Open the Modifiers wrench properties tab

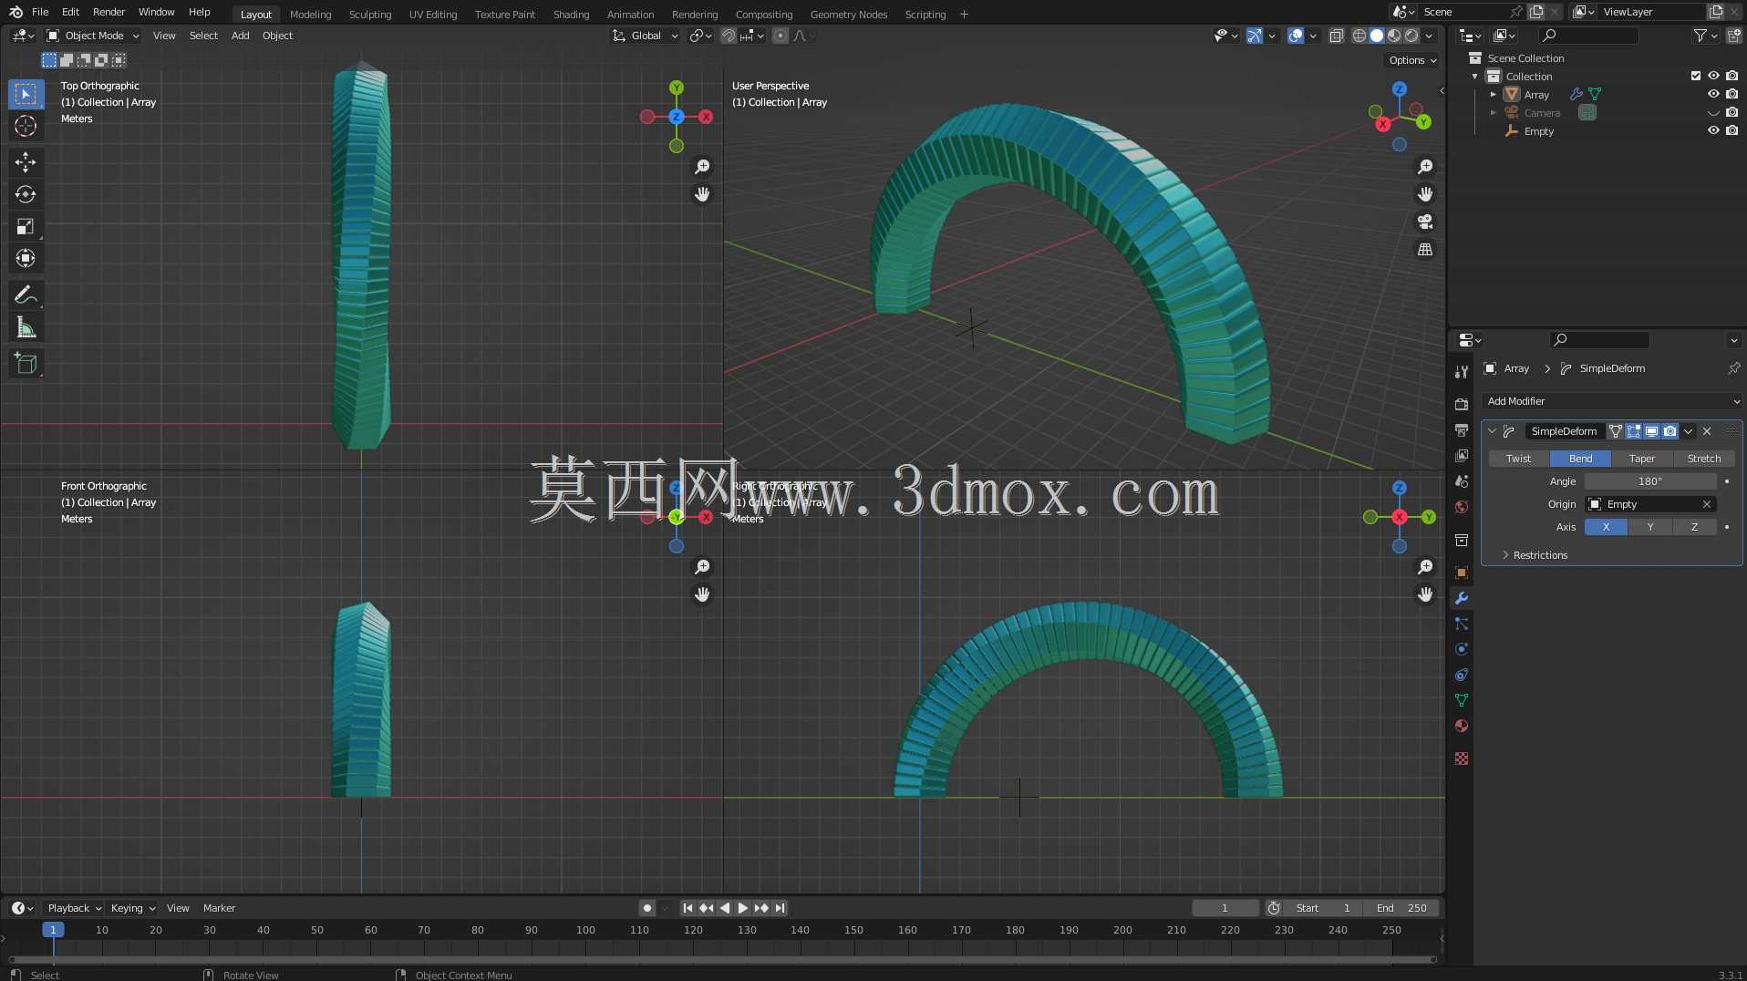1462,598
